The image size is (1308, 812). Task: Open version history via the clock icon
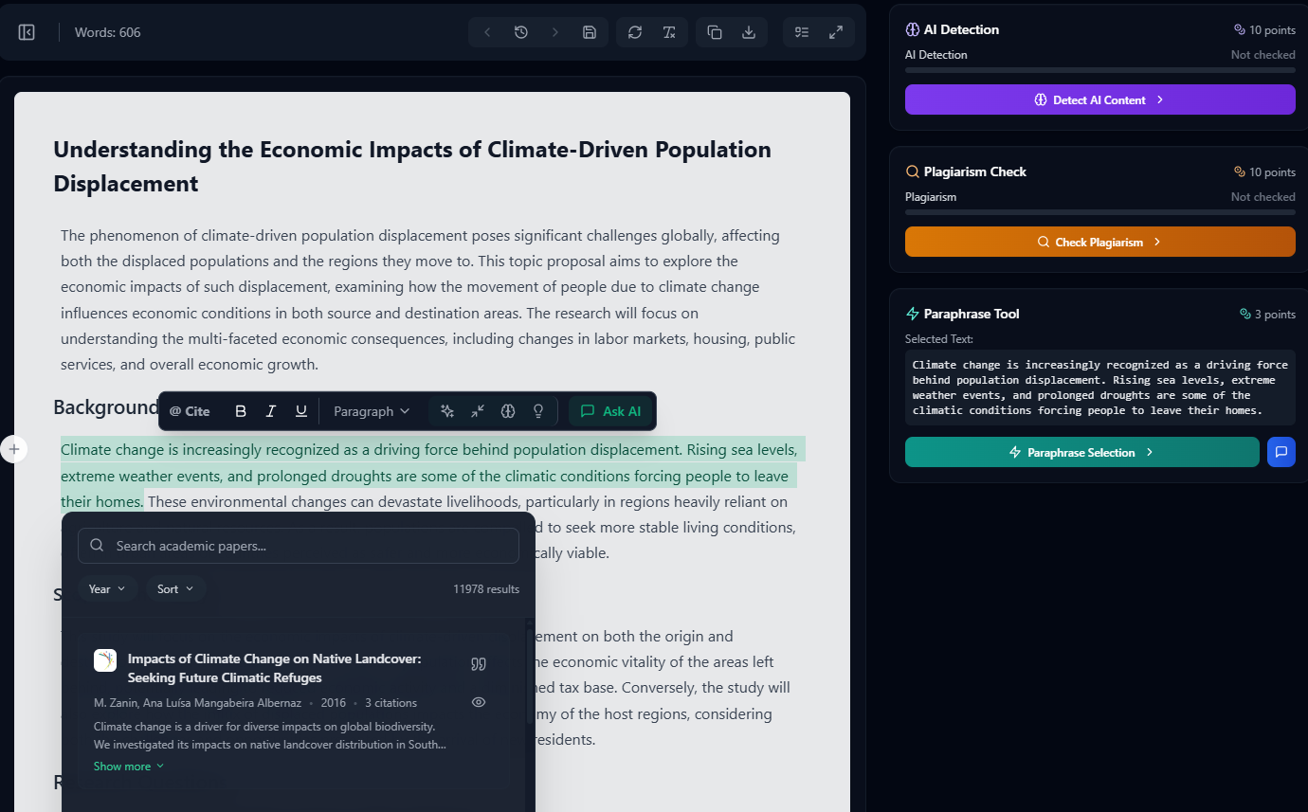520,31
